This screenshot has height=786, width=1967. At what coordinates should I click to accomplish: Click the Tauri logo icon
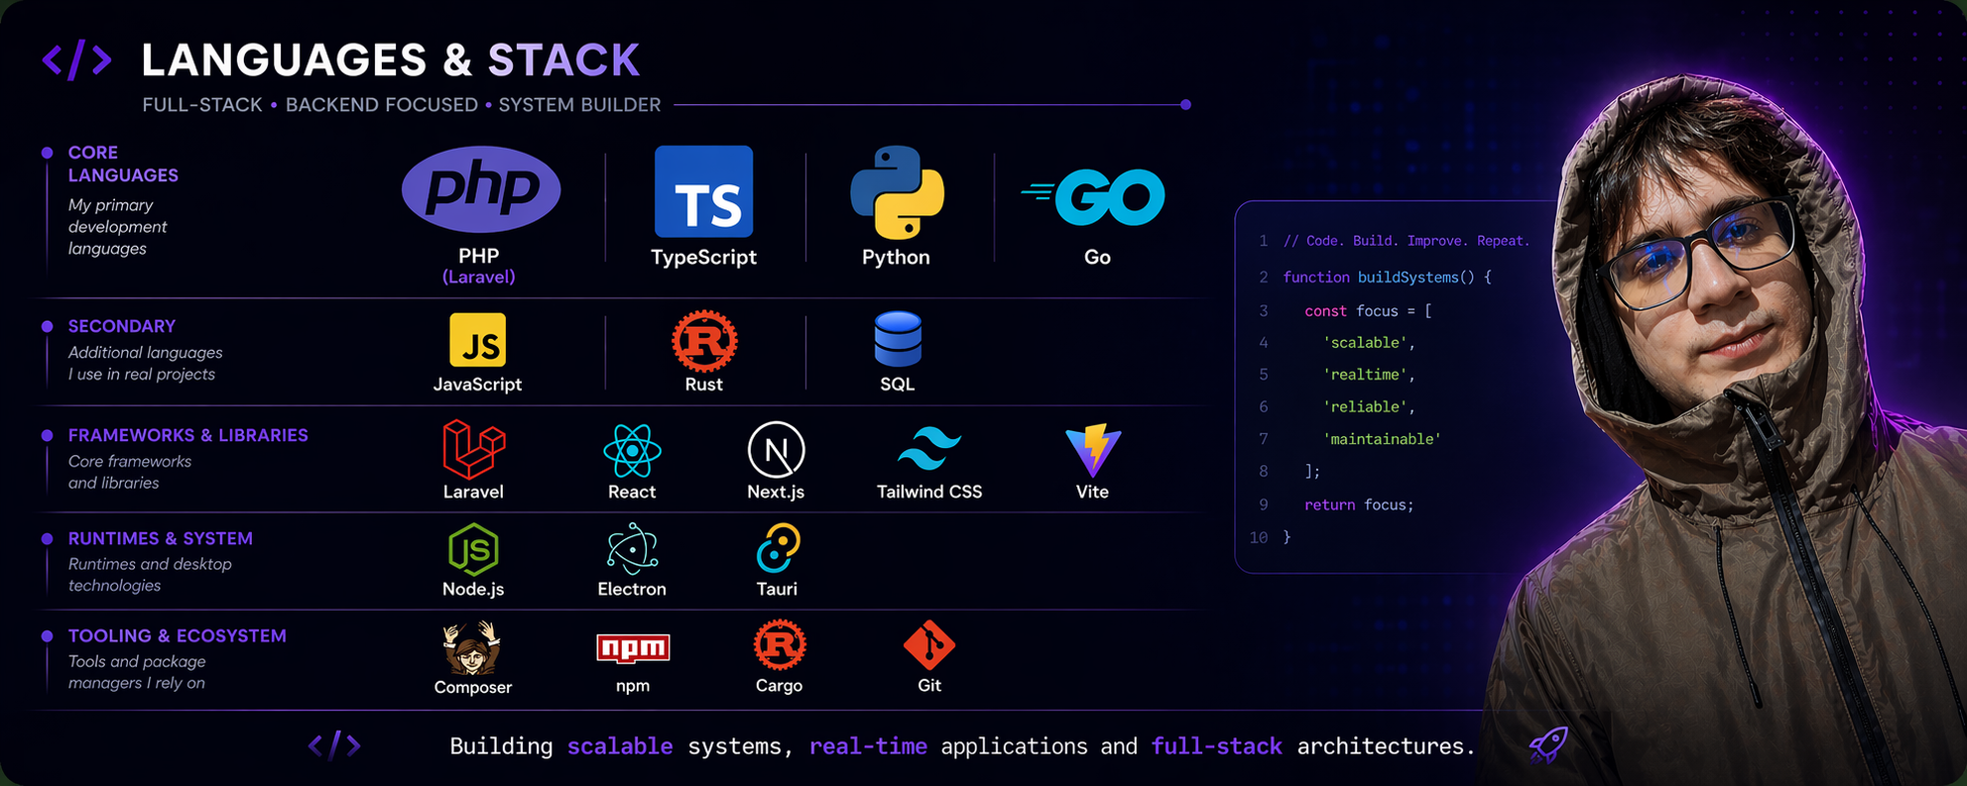(x=777, y=549)
